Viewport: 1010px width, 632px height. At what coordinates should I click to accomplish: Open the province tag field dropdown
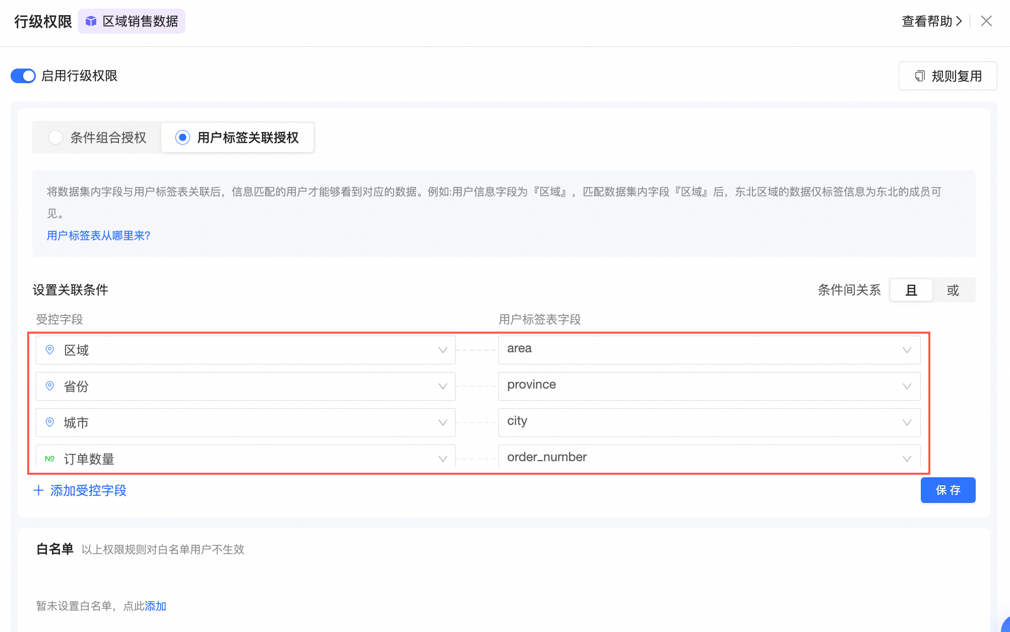pyautogui.click(x=907, y=387)
